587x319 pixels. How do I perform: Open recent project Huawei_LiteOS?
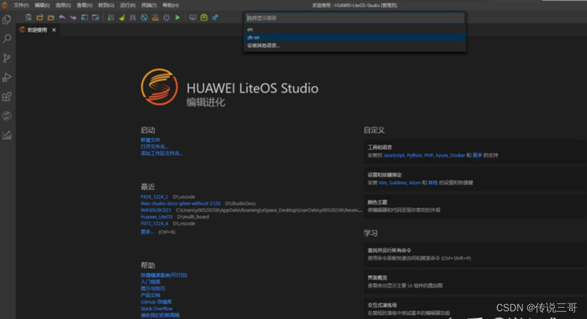(156, 217)
